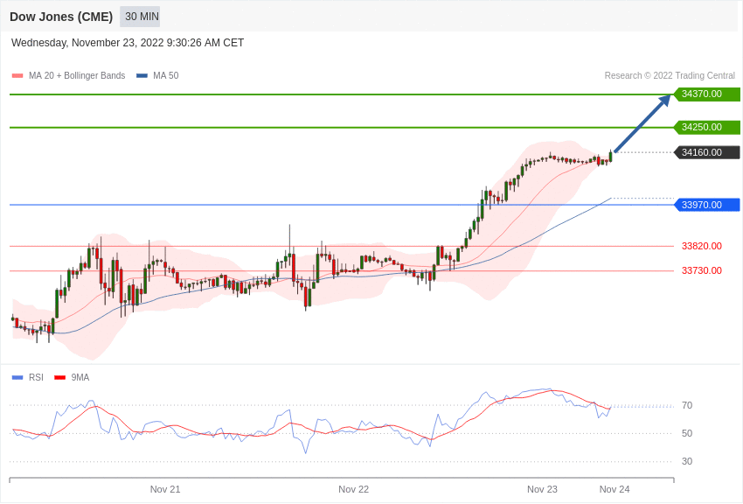The height and width of the screenshot is (504, 743).
Task: Click the Dow Jones (CME) title
Action: point(61,17)
